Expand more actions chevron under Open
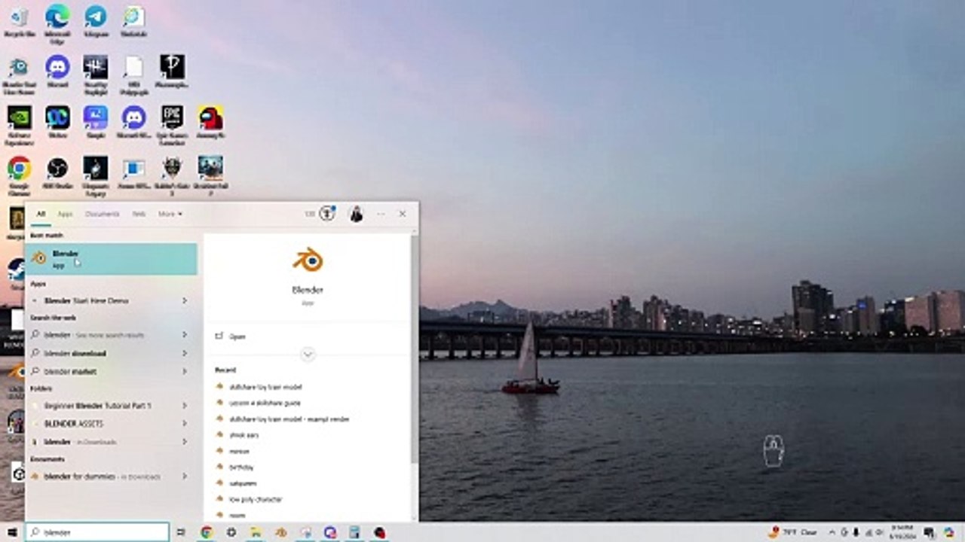Image resolution: width=965 pixels, height=542 pixels. pos(308,354)
